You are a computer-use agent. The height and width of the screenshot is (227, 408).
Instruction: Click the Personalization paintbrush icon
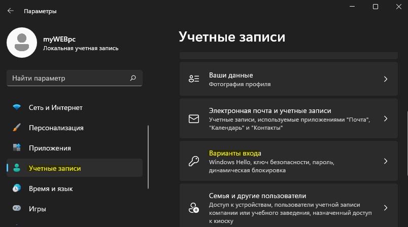pyautogui.click(x=17, y=127)
